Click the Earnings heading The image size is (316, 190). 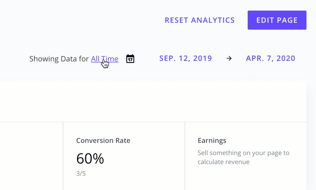tap(212, 141)
